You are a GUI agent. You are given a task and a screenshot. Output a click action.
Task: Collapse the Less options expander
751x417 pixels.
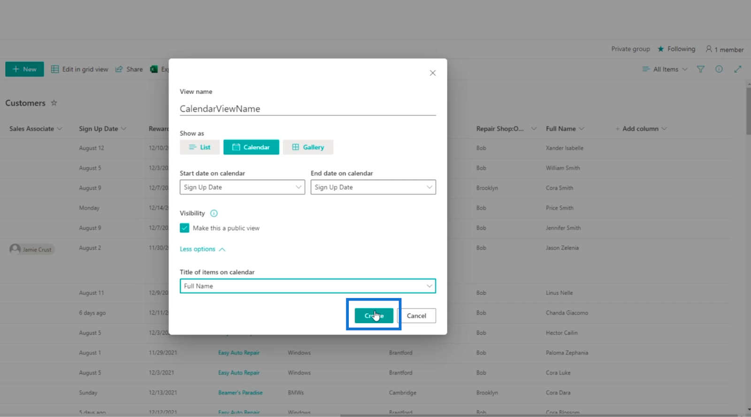click(x=202, y=249)
